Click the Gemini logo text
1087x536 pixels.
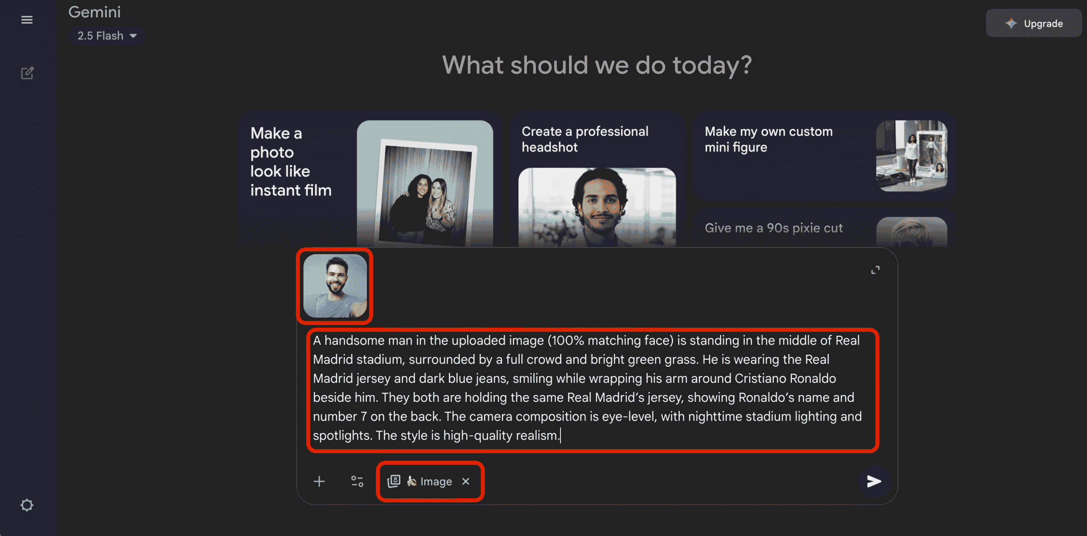(94, 12)
